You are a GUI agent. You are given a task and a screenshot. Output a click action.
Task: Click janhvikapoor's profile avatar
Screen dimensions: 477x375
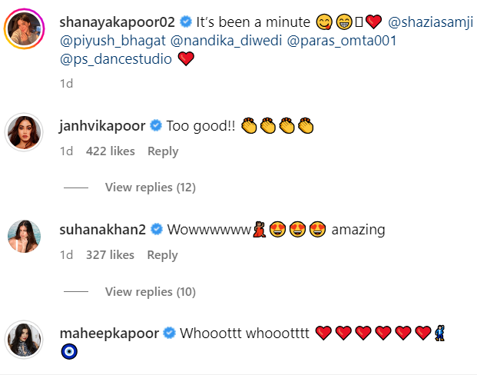tap(24, 132)
